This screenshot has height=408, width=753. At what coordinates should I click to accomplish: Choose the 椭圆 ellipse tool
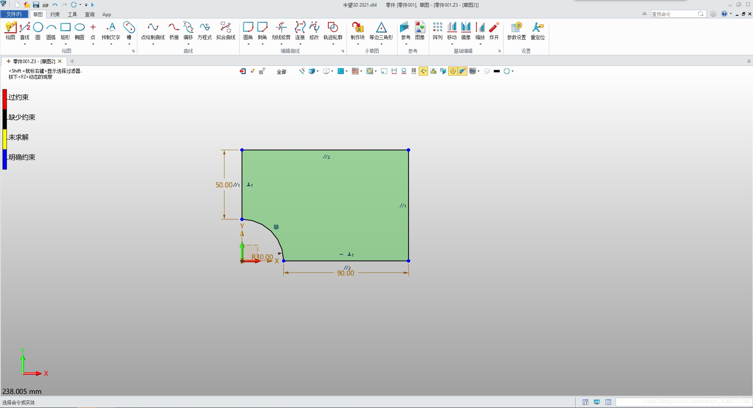click(80, 31)
